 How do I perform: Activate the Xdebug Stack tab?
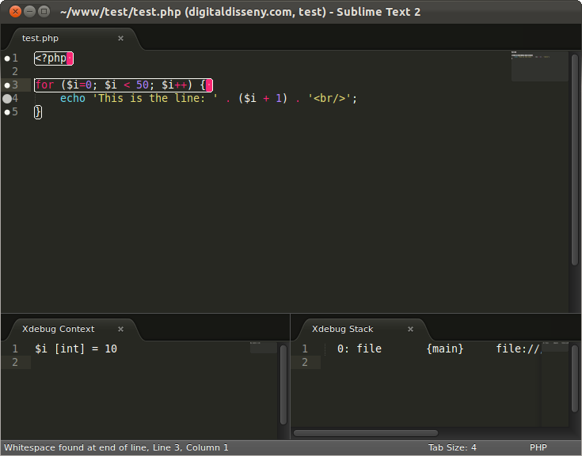(342, 329)
